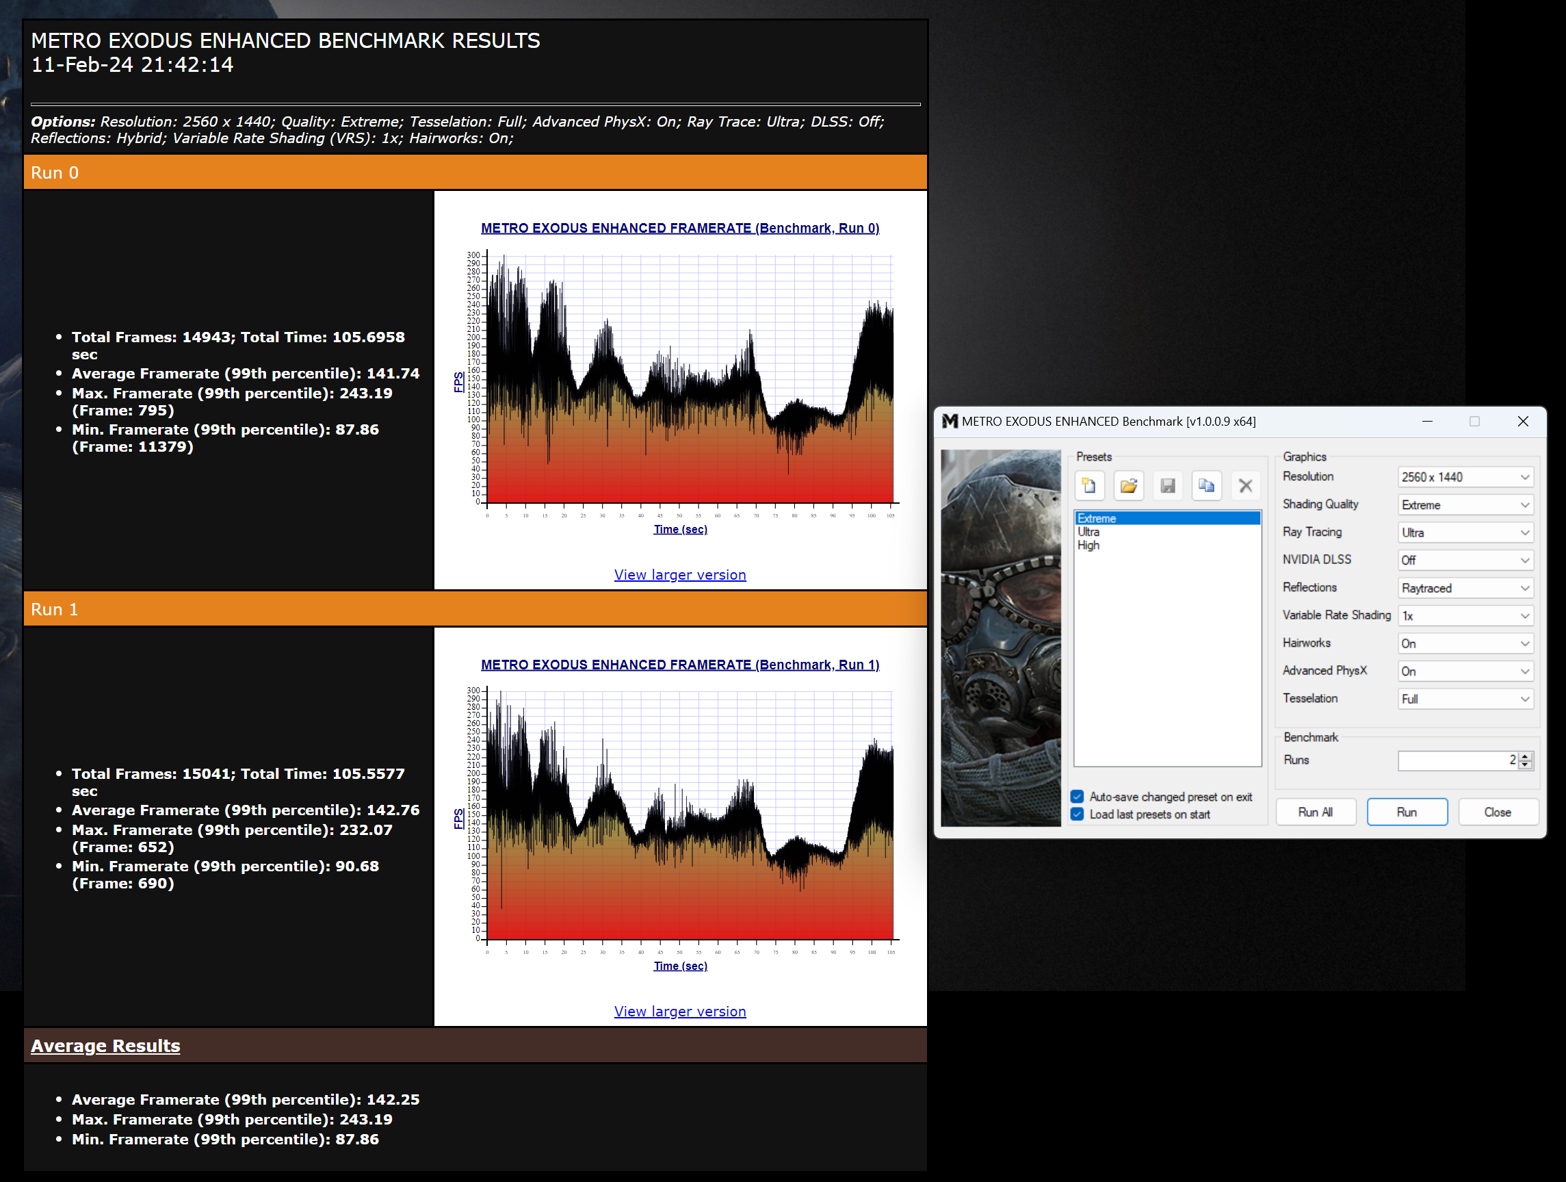Click the Metro M logo in title bar
Viewport: 1566px width, 1182px height.
[950, 422]
